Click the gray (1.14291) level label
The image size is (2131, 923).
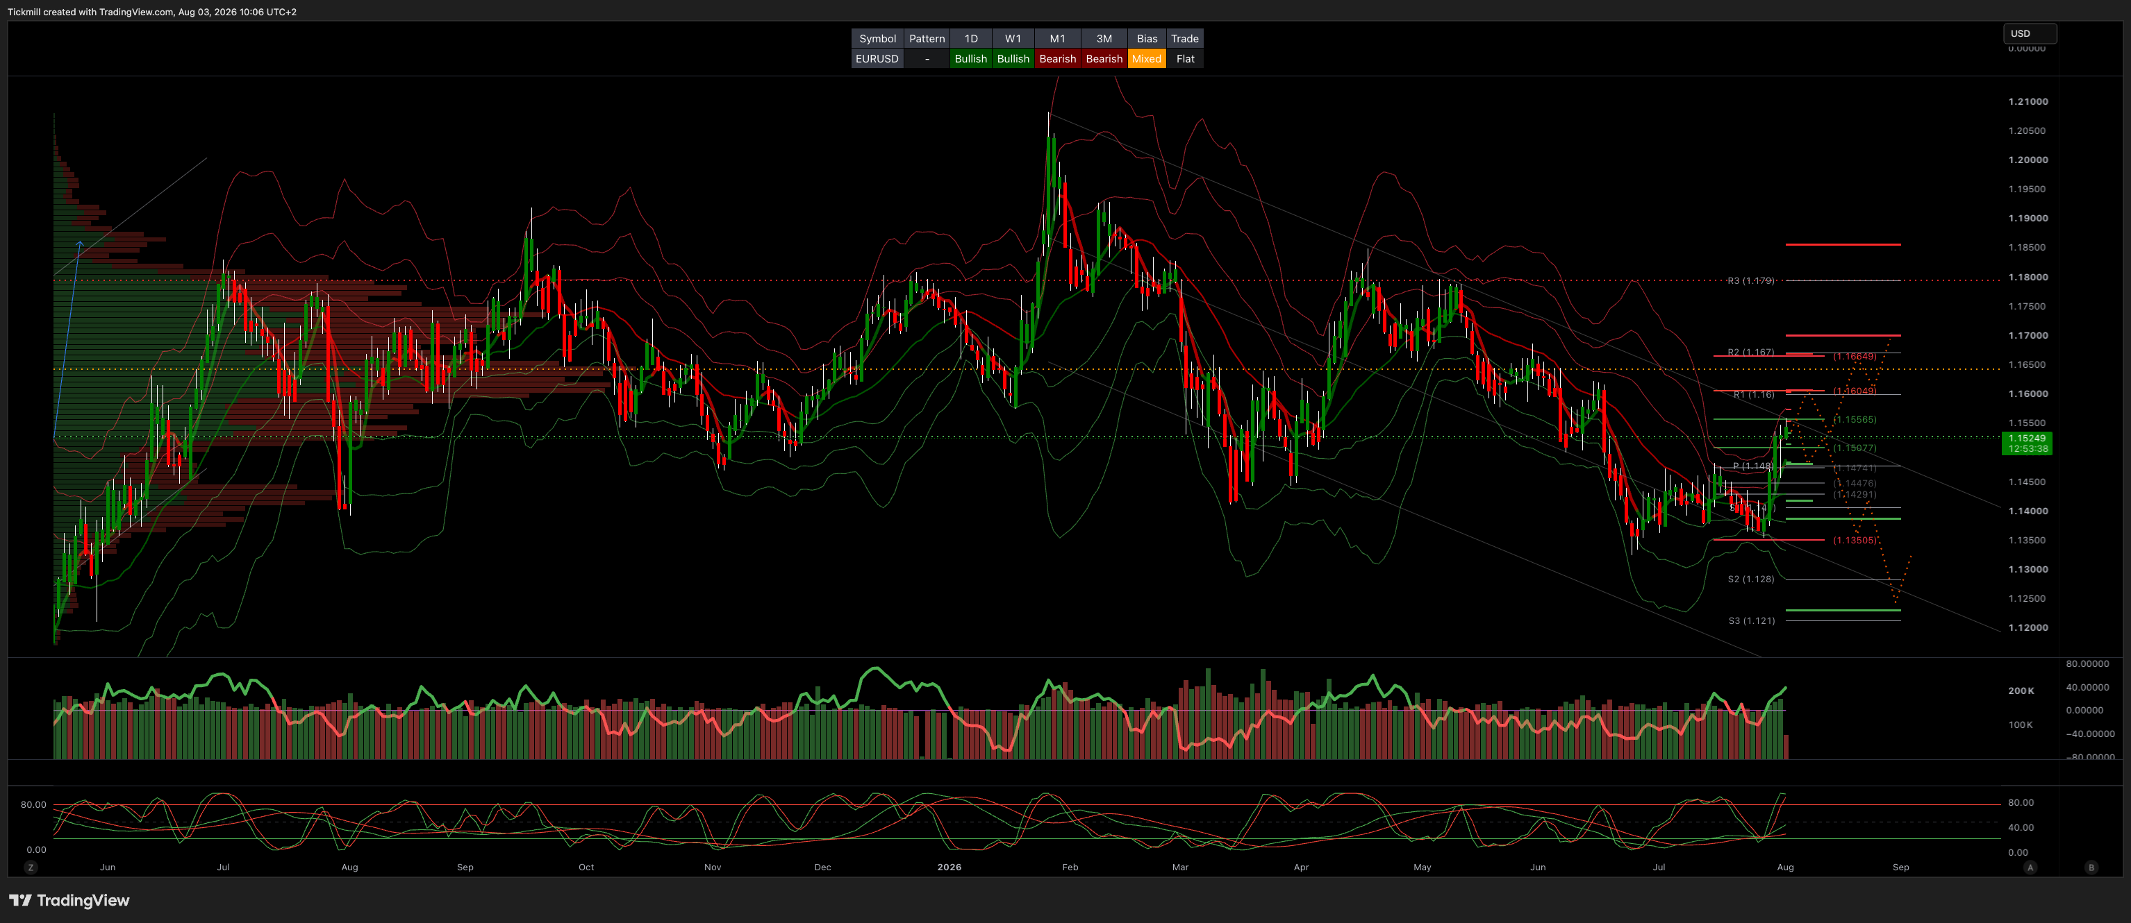(1855, 494)
